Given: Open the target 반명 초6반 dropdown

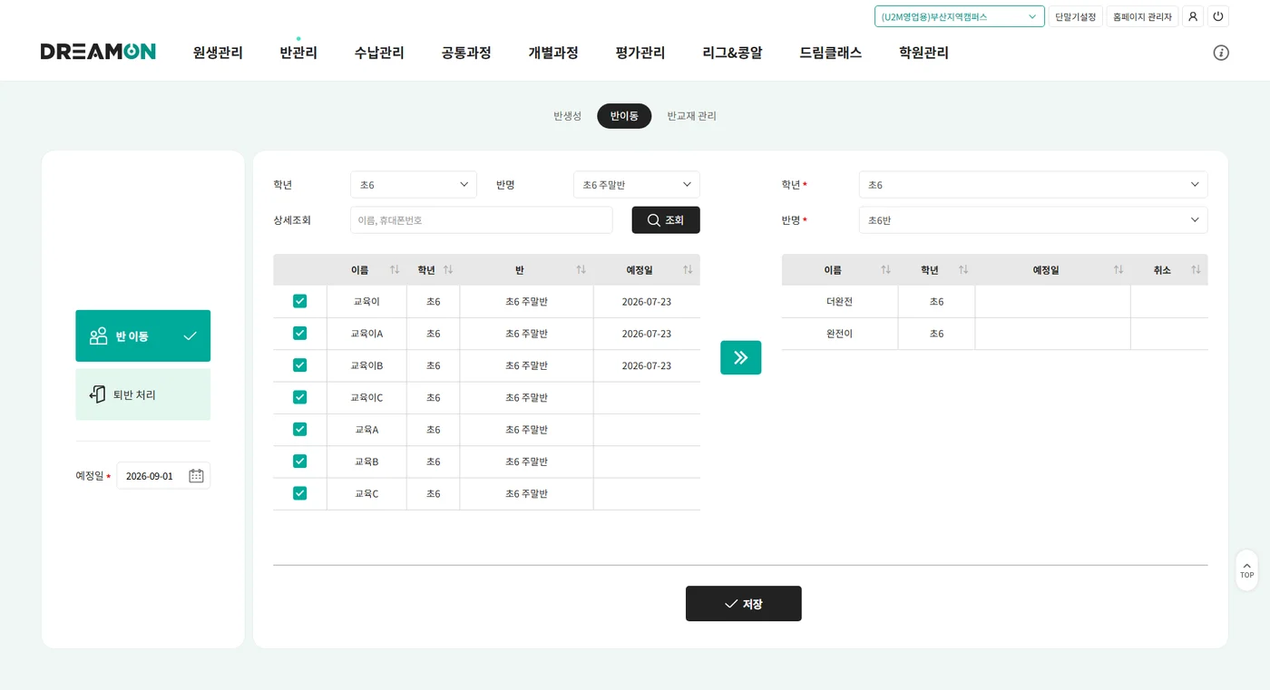Looking at the screenshot, I should click(1033, 220).
